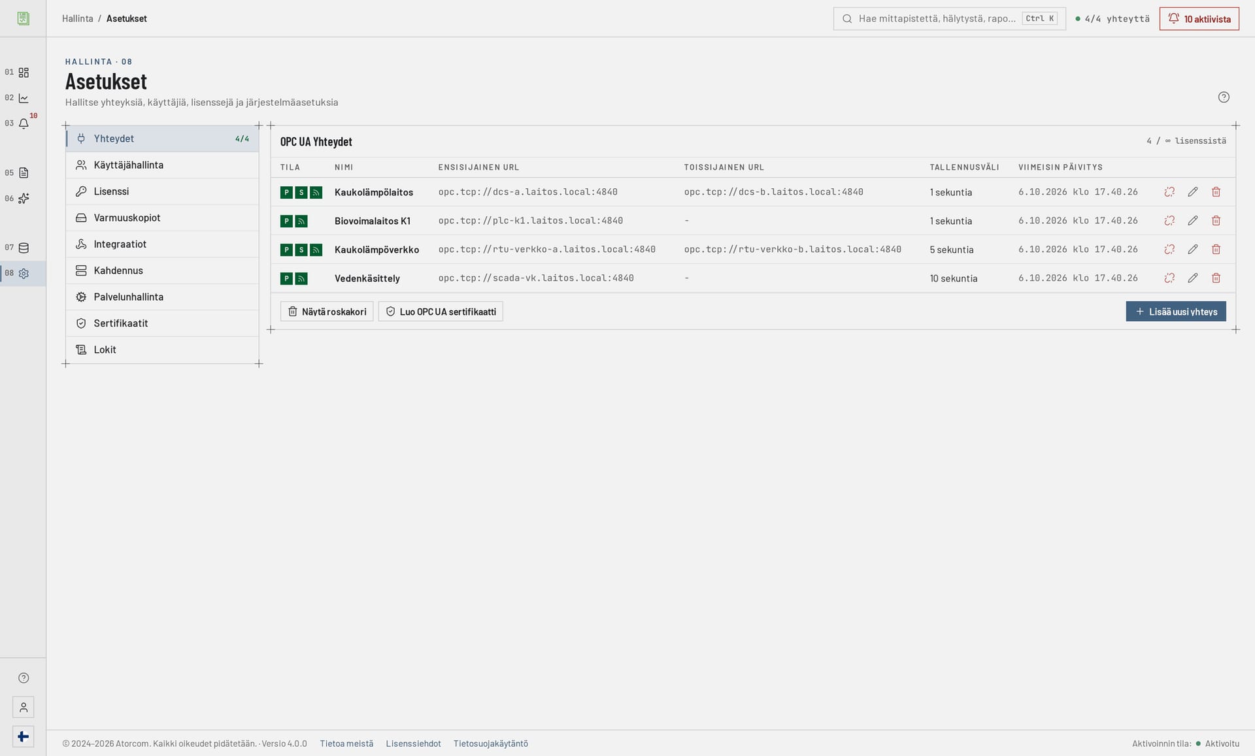Open the dashboard icon numbered 01

pos(24,73)
